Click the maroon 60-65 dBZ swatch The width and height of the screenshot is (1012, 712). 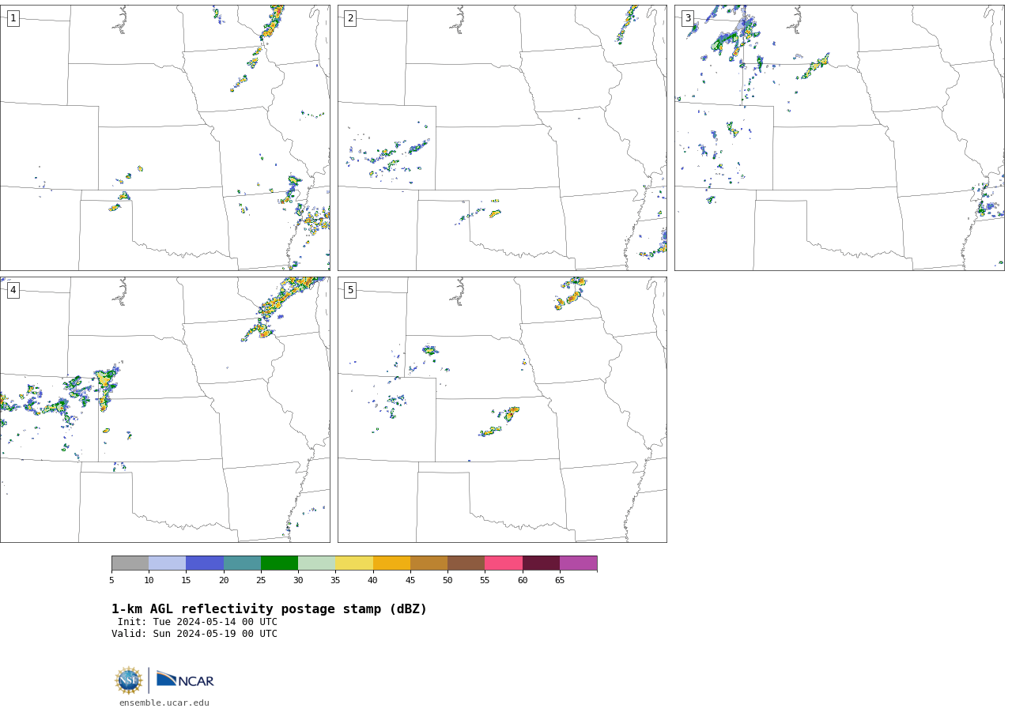(x=541, y=563)
